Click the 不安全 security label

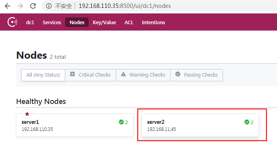(x=64, y=6)
